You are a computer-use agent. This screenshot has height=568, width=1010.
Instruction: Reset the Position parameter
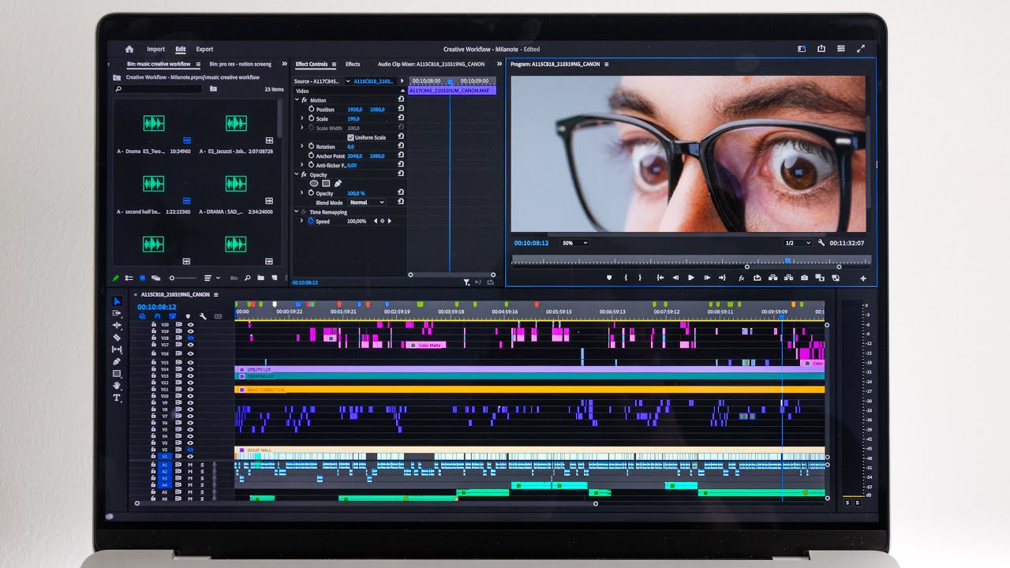coord(402,110)
